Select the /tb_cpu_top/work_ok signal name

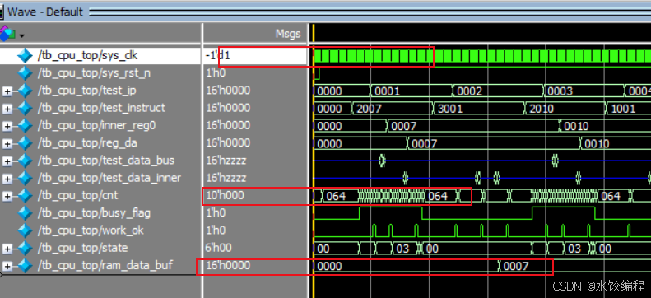90,230
